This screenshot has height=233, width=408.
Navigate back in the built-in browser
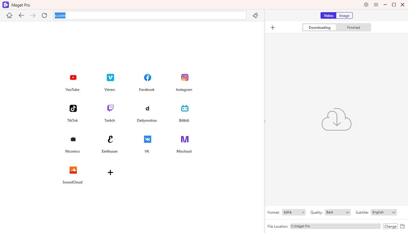pos(21,15)
